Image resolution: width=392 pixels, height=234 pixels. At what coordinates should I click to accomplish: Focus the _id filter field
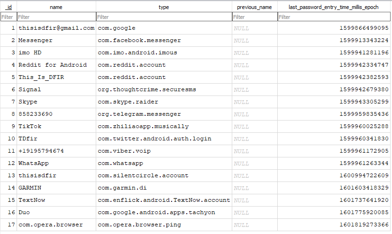pyautogui.click(x=9, y=17)
